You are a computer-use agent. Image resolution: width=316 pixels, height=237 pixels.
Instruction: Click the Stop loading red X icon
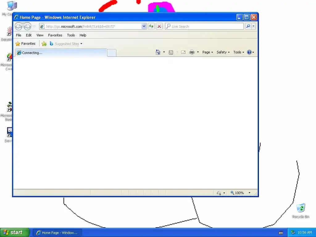[x=159, y=27]
